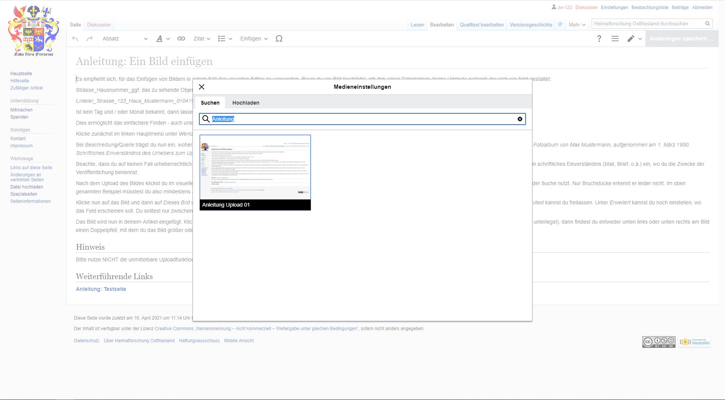This screenshot has width=725, height=400.
Task: Switch to the Hochladen tab
Action: (x=245, y=103)
